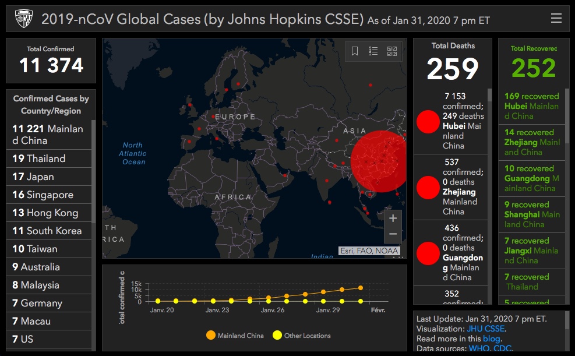This screenshot has height=356, width=575.
Task: Select Hubei 7 153 confirmed entry
Action: (450, 121)
